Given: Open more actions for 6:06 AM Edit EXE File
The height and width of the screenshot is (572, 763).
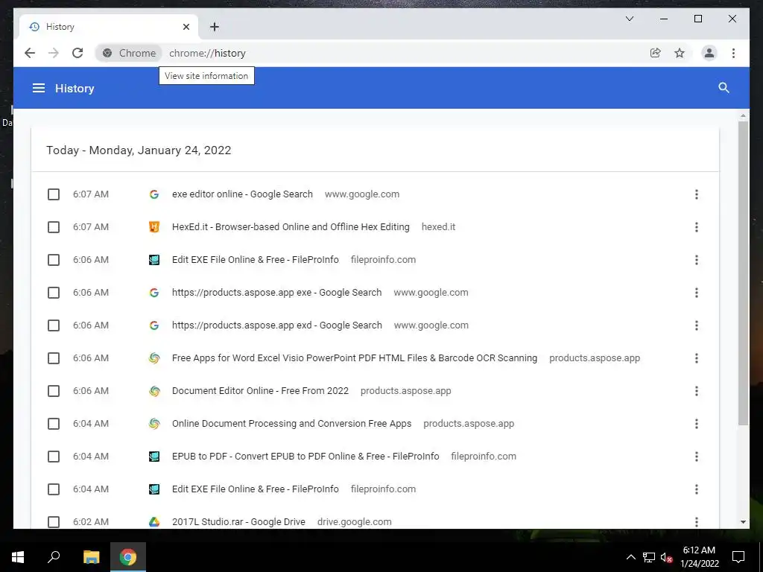Looking at the screenshot, I should tap(697, 260).
